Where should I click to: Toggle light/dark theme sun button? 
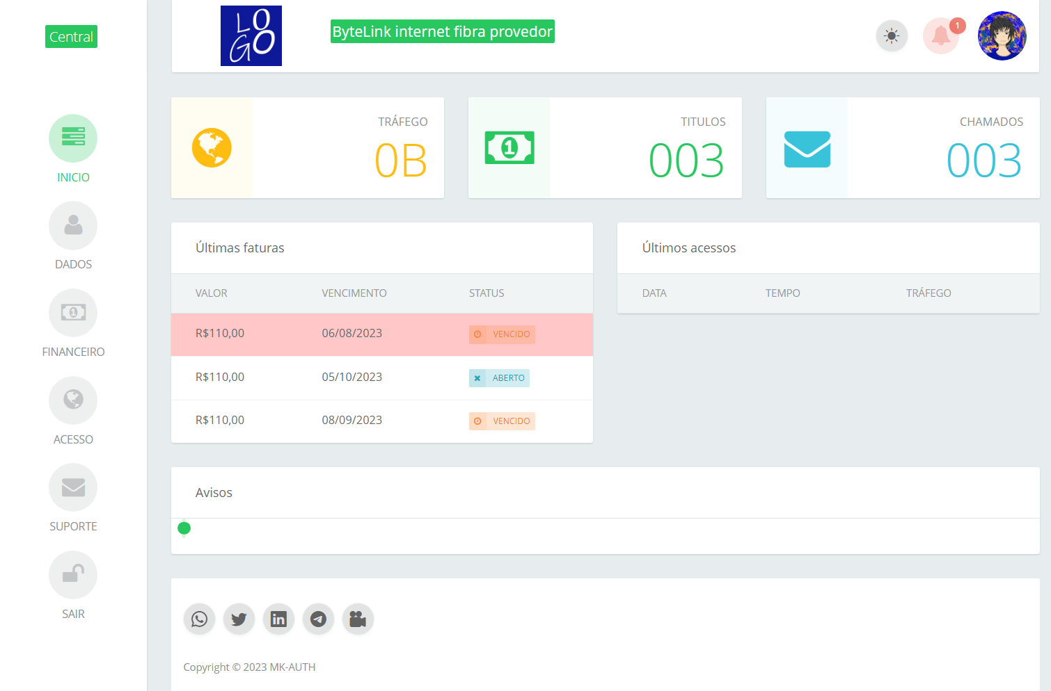coord(892,35)
